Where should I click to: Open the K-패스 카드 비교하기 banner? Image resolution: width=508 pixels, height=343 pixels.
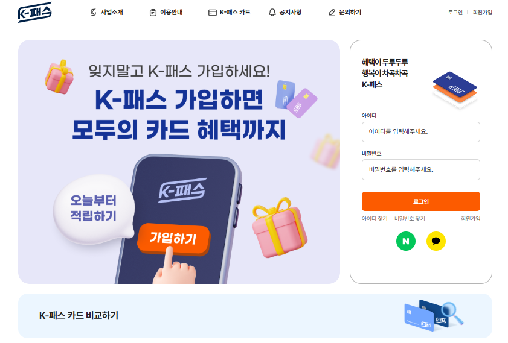click(255, 316)
